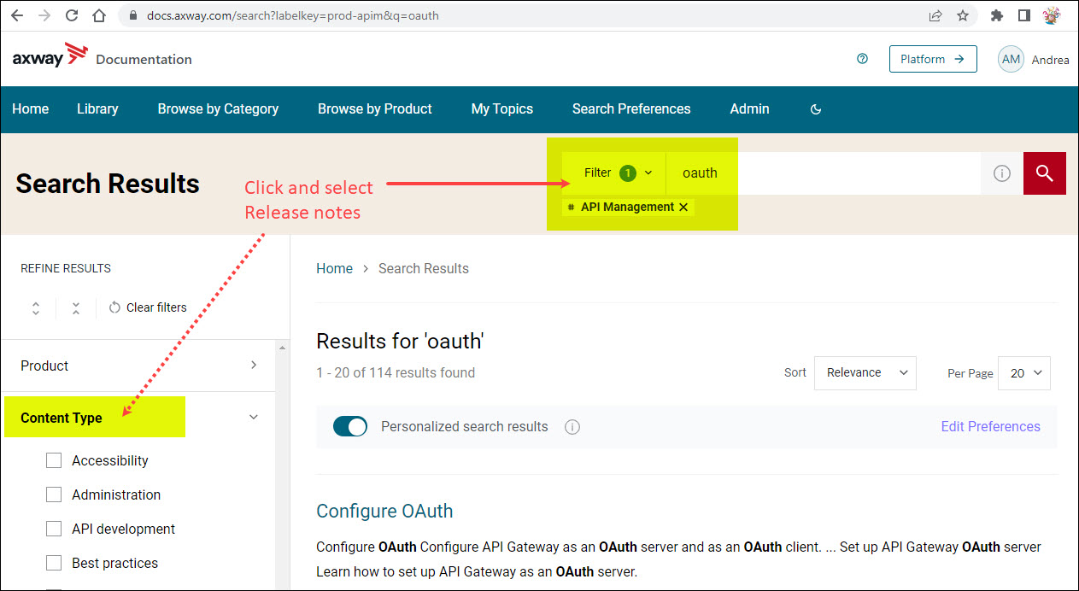Click personalized search results info icon
This screenshot has width=1079, height=591.
point(572,427)
